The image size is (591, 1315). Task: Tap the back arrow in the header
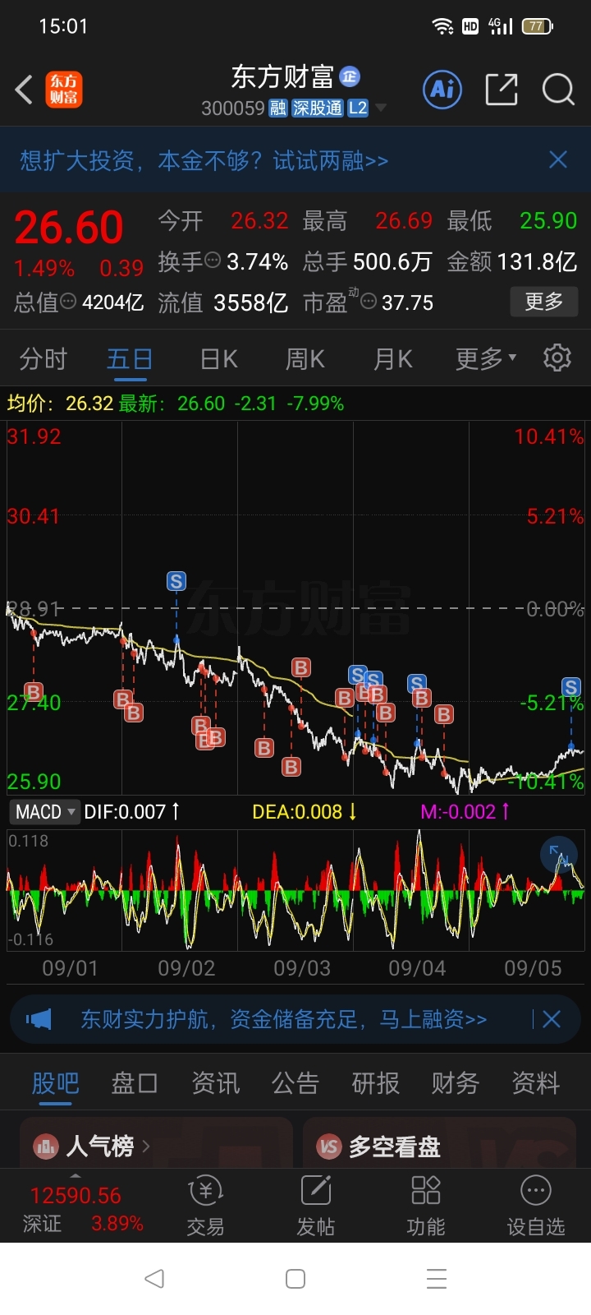[x=25, y=90]
